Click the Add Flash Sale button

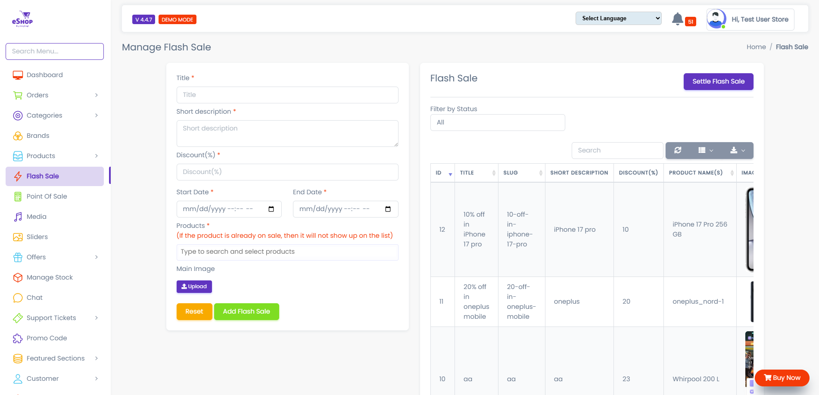(x=246, y=311)
